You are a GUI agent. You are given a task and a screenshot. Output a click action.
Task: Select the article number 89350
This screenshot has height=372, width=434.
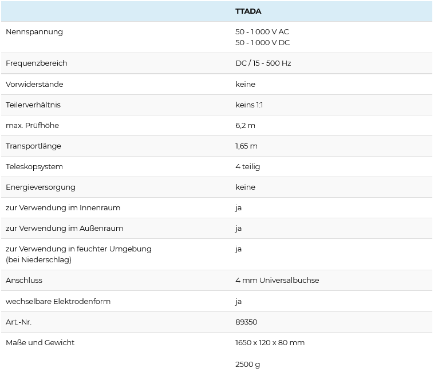pyautogui.click(x=246, y=322)
